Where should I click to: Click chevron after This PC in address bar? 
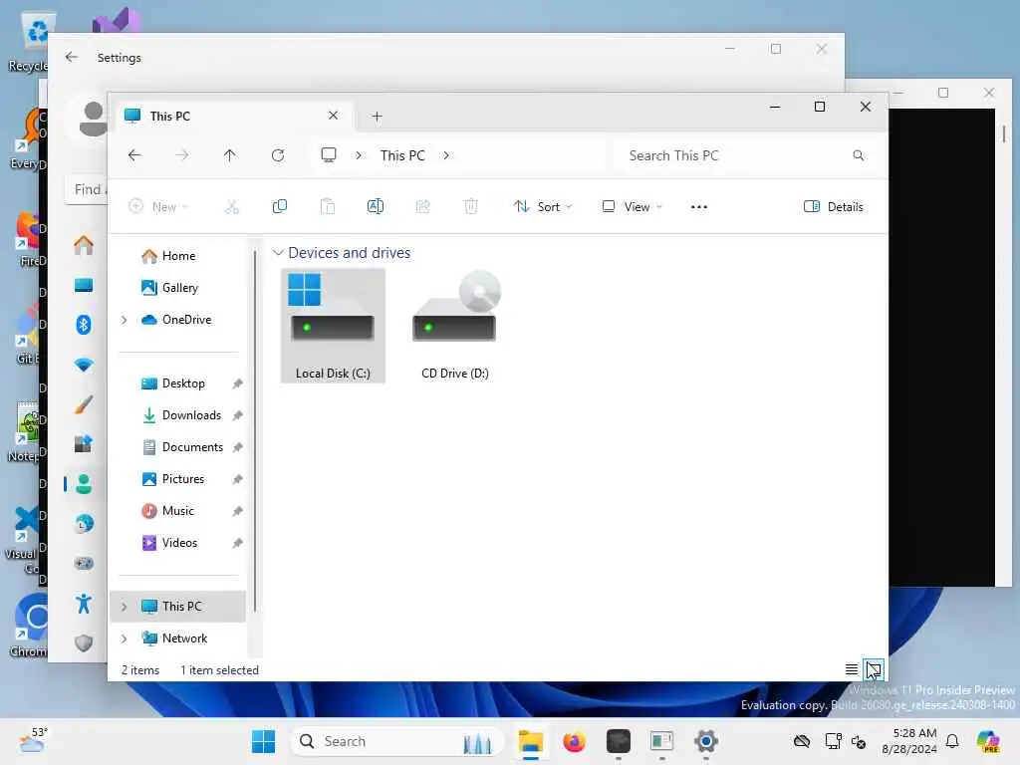point(446,155)
